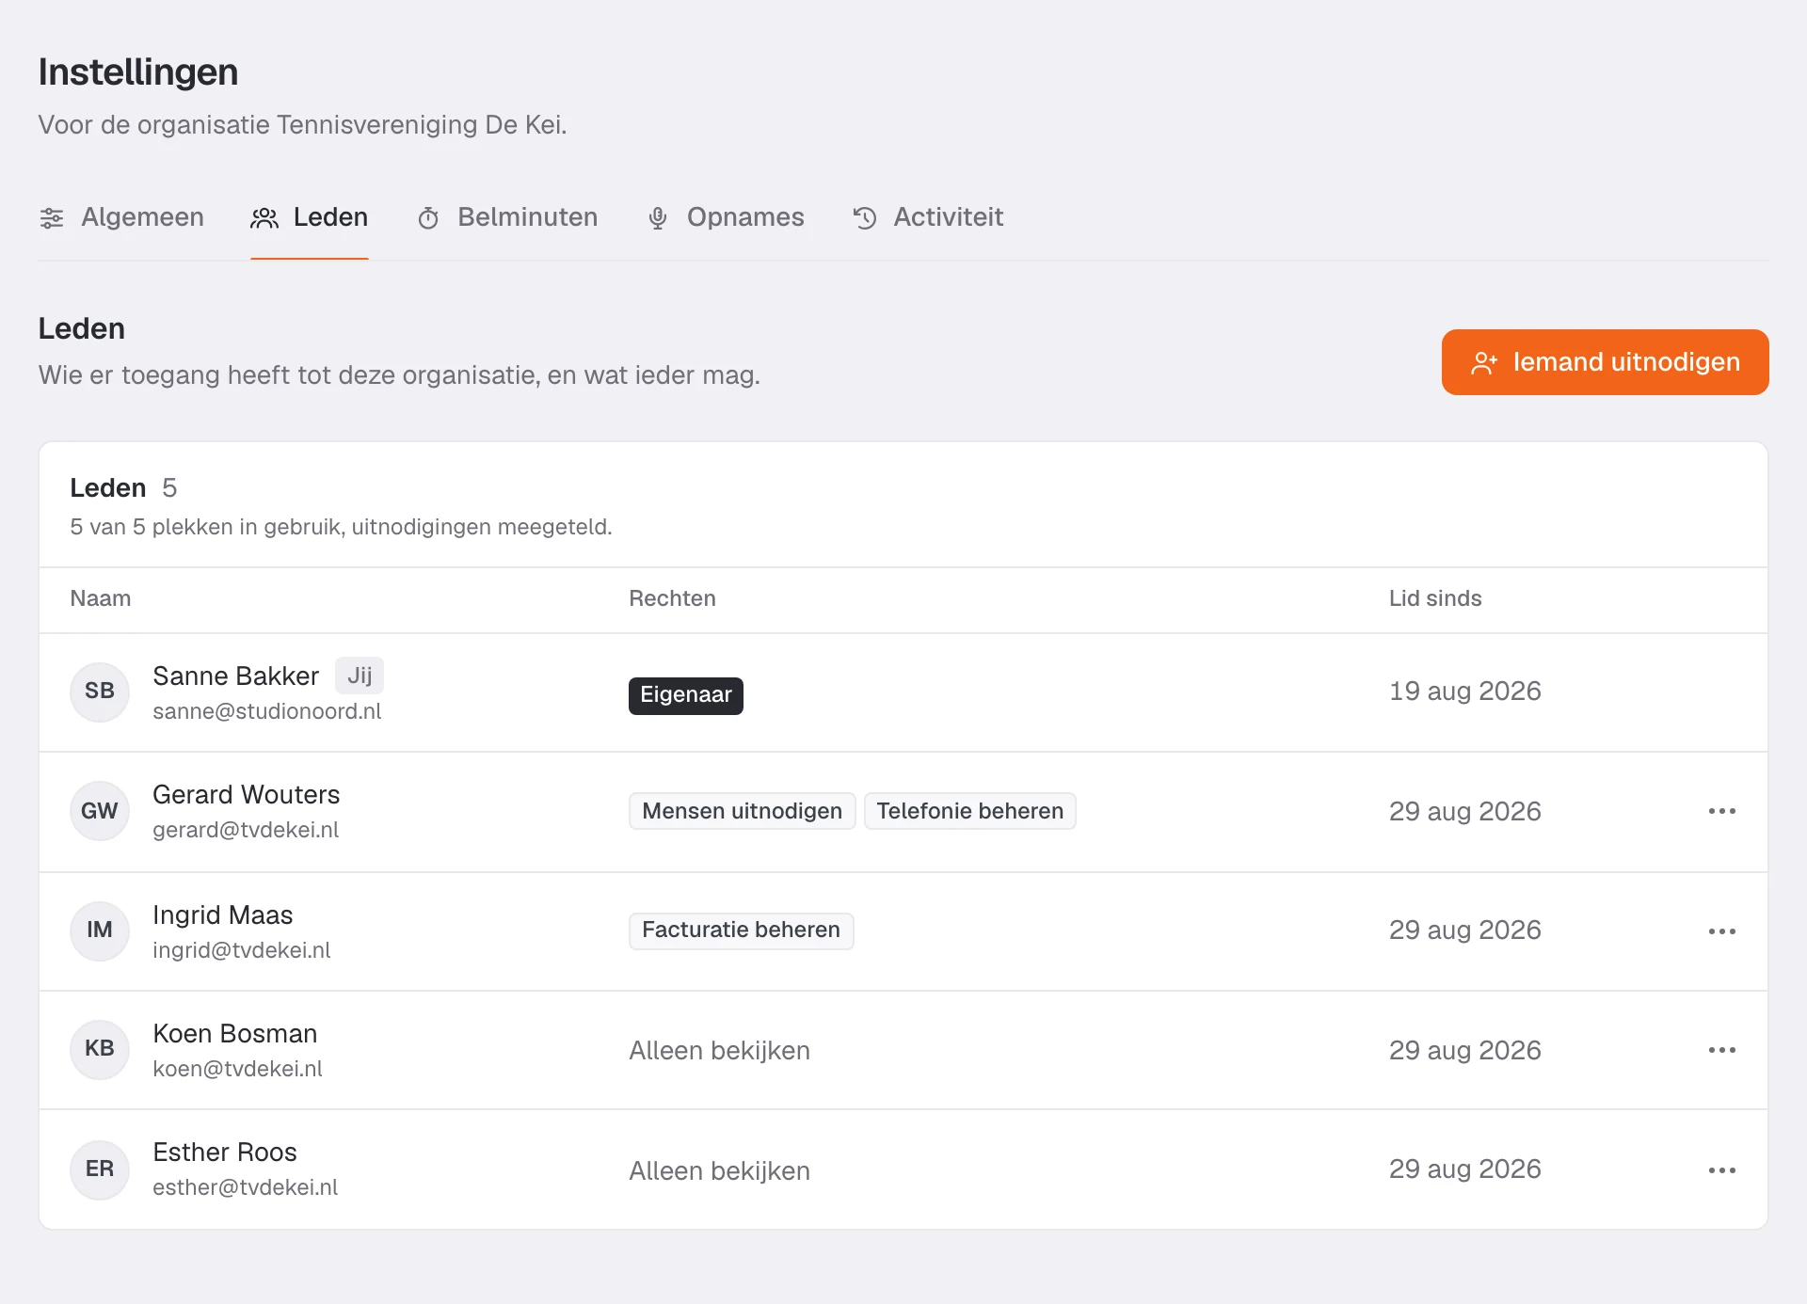Click the GW avatar of Gerard Wouters

[100, 811]
